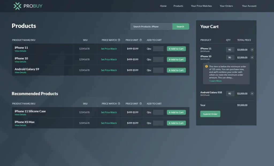The image size is (274, 166).
Task: Remove iPhone 11 from the cart
Action: pos(252,50)
